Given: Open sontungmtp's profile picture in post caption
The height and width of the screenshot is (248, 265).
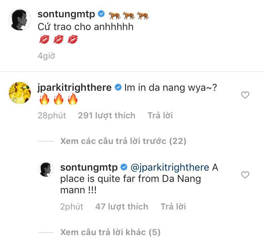Looking at the screenshot, I should click(19, 20).
